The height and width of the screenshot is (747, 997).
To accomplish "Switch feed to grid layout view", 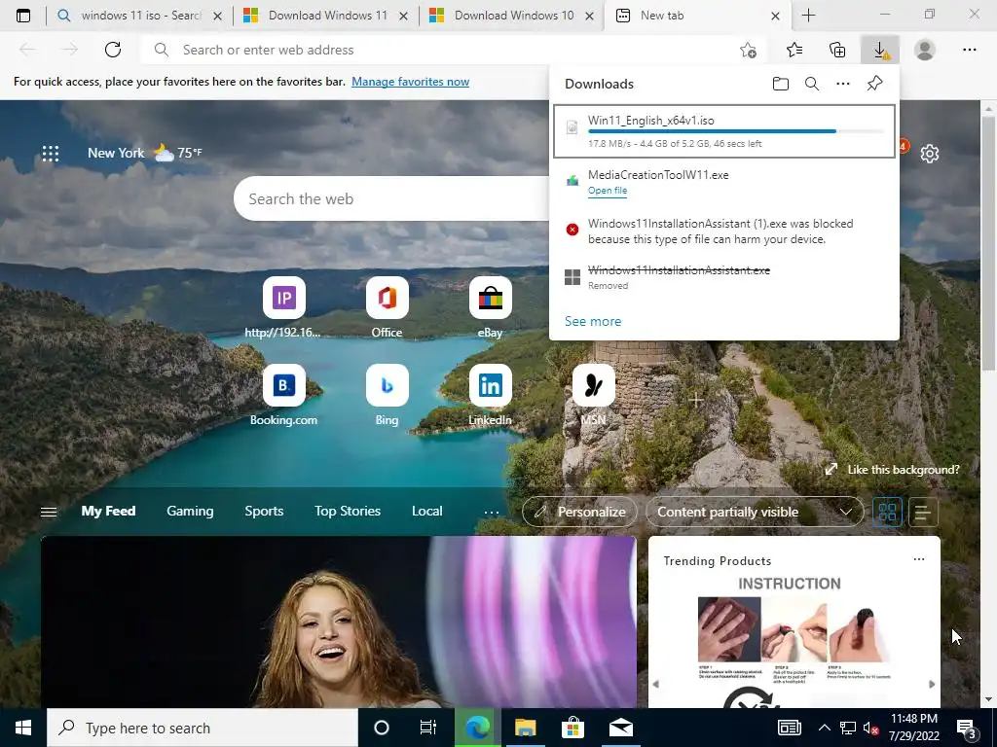I will tap(887, 512).
